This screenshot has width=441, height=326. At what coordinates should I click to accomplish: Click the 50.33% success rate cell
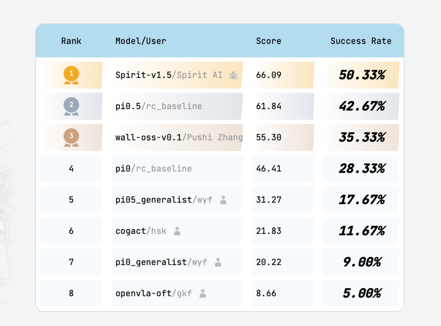(361, 75)
